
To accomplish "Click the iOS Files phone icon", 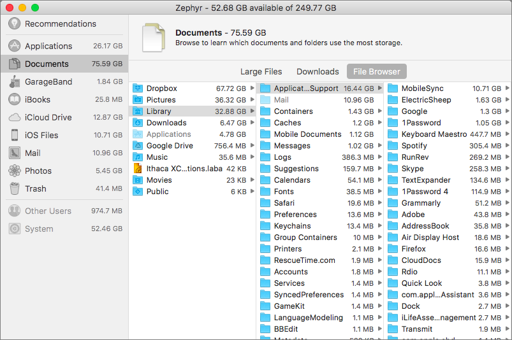I will [14, 135].
